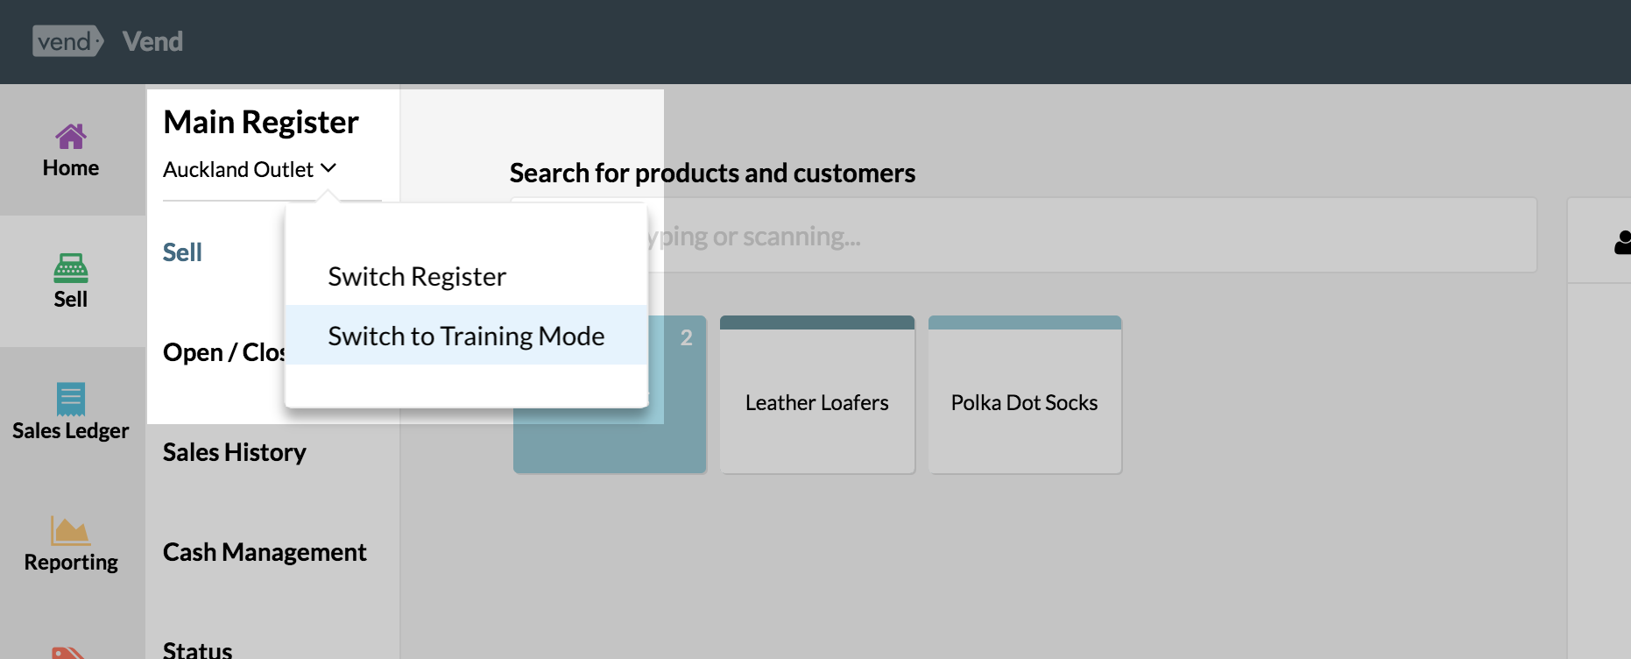Viewport: 1631px width, 659px height.
Task: Open the Home section icon
Action: tap(71, 137)
